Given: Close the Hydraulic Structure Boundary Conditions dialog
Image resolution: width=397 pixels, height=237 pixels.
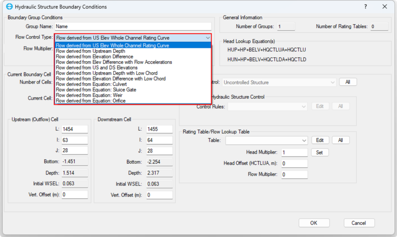Looking at the screenshot, I should pyautogui.click(x=385, y=7).
